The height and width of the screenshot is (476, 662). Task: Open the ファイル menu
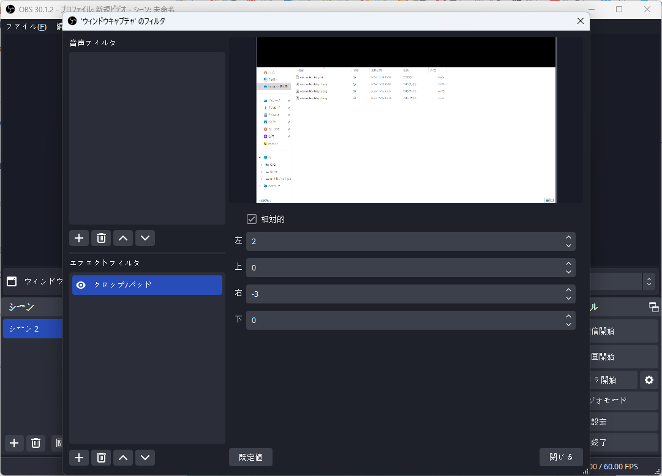coord(26,26)
